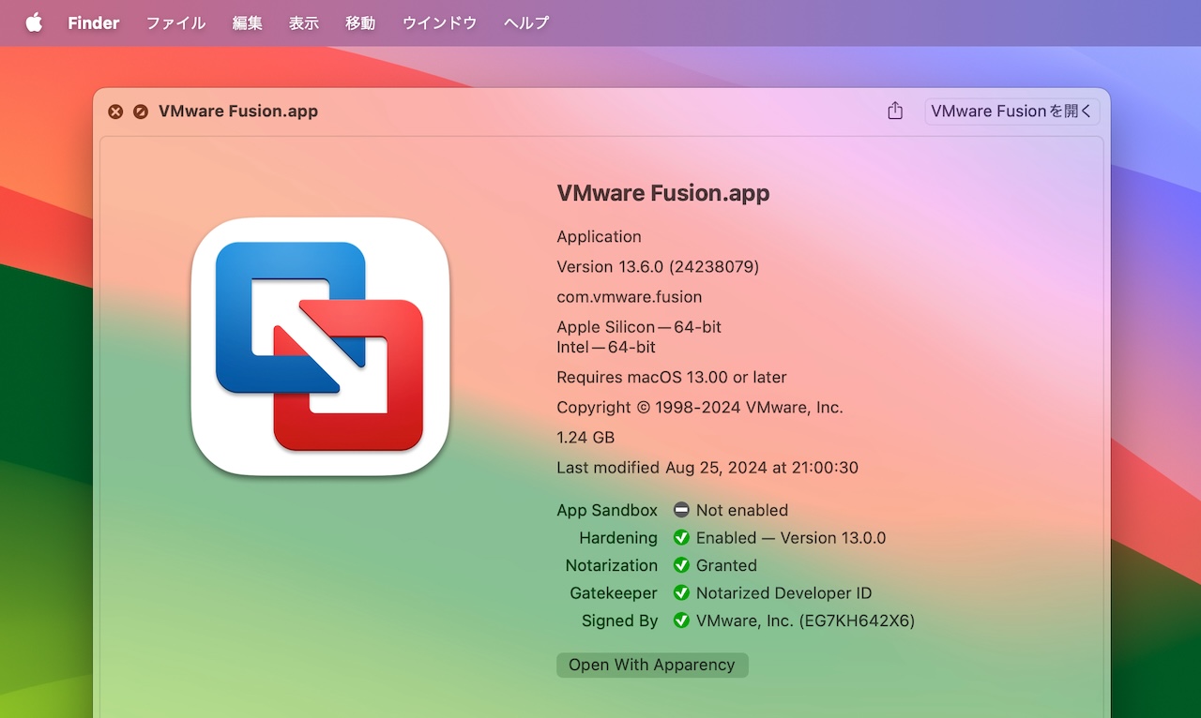The width and height of the screenshot is (1201, 718).
Task: Click the green checkmark beside Notarization
Action: [x=681, y=565]
